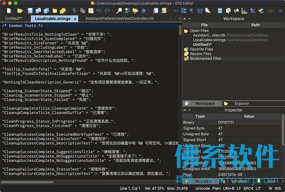Toggle INS insert mode in status bar
Screen dimensions: 285x192
click(x=278, y=188)
